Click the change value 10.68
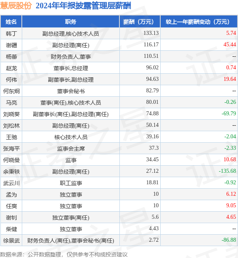Screen dimensions: 238x258 [x=230, y=159]
